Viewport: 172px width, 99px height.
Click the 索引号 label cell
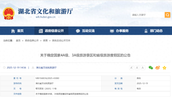coord(17,78)
